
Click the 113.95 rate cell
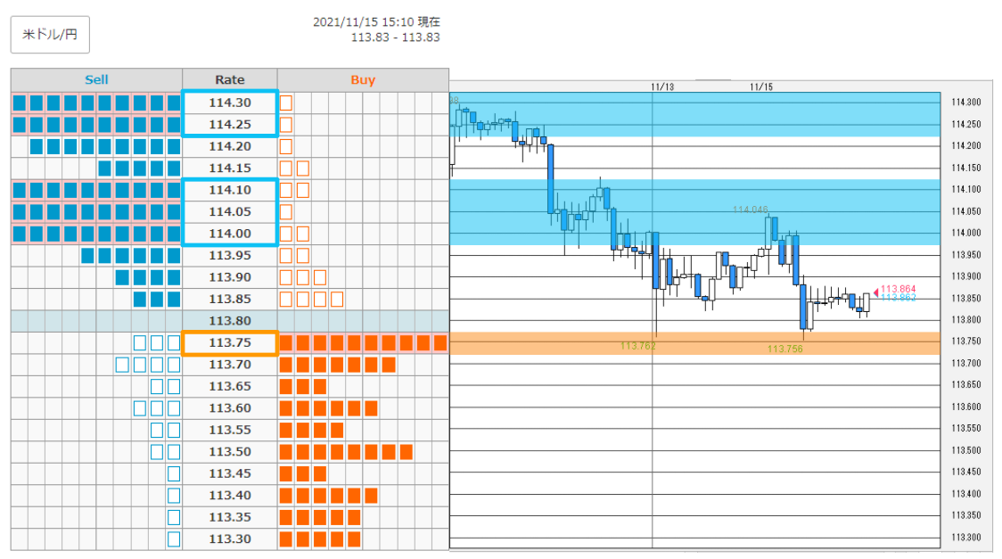(x=230, y=256)
